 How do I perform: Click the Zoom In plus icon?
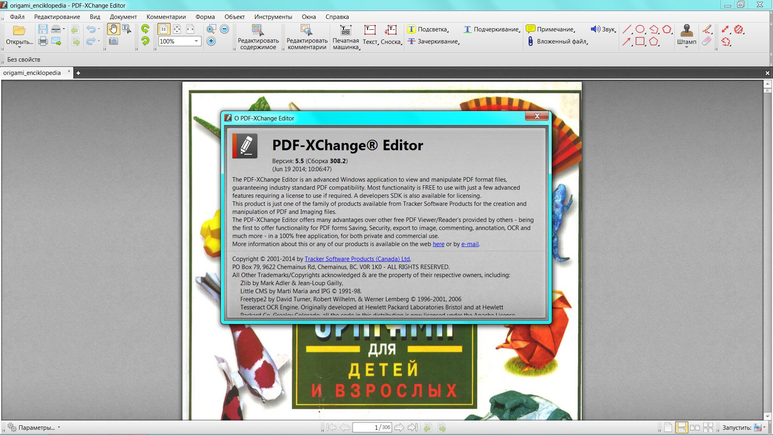click(211, 41)
